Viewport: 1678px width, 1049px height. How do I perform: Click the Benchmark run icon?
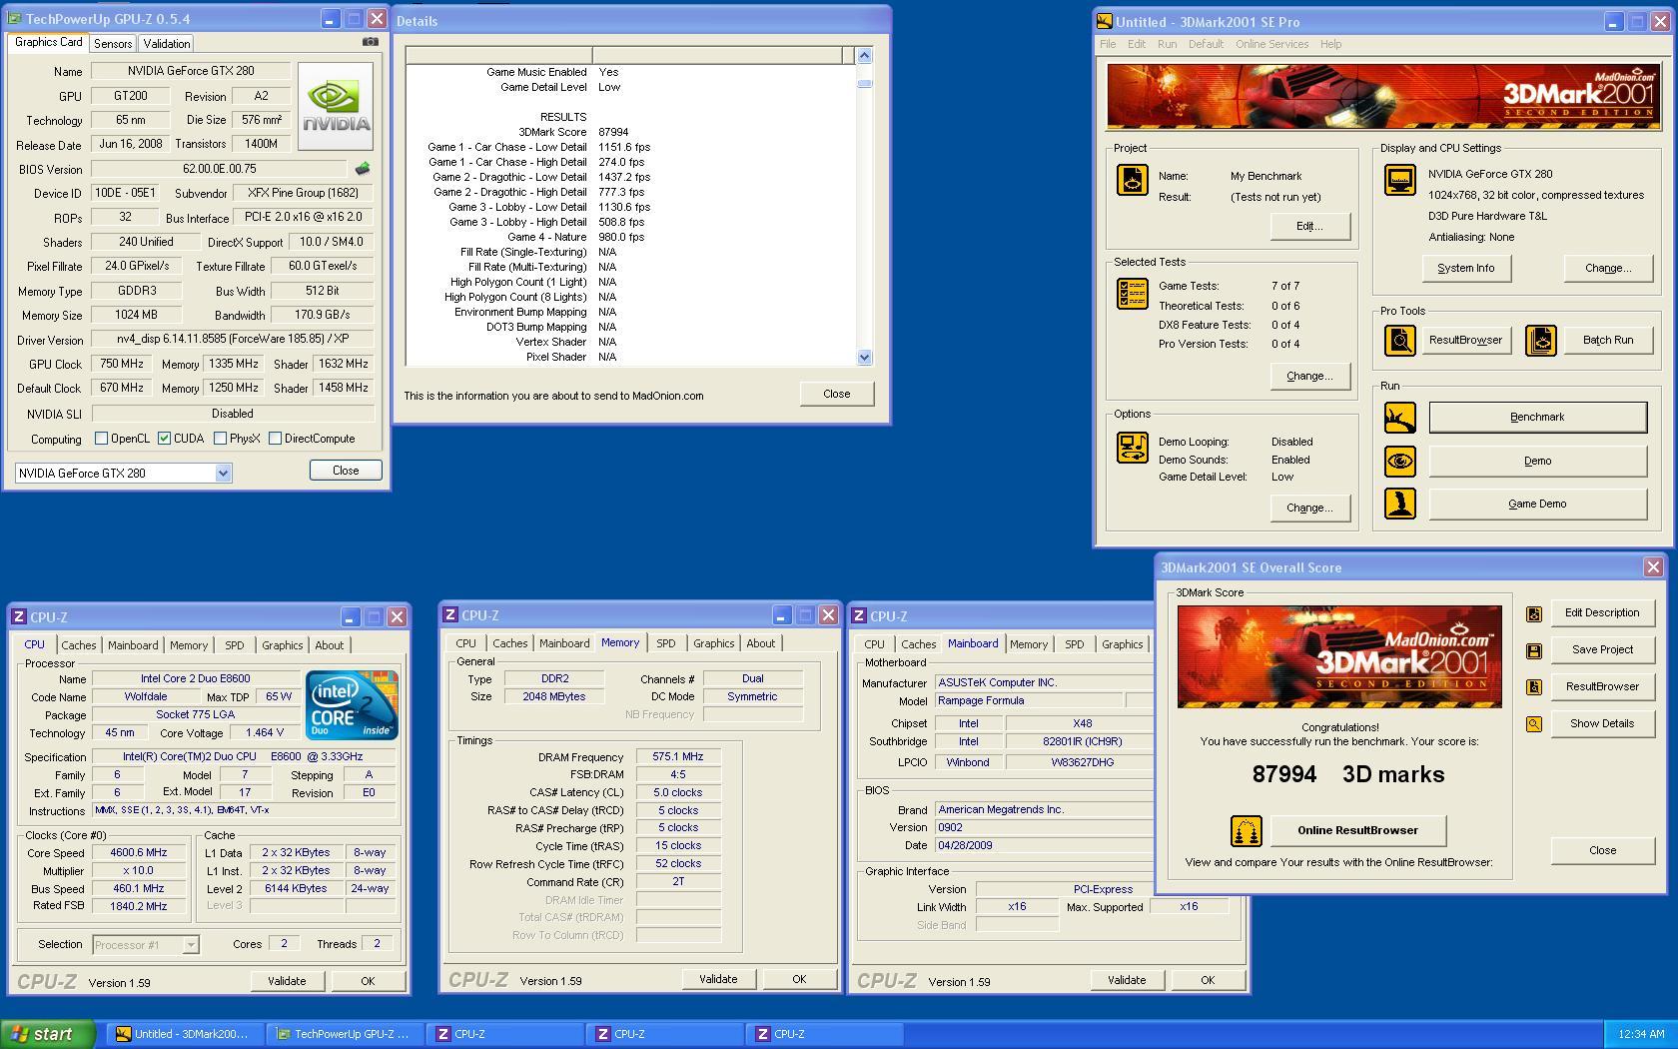[1399, 418]
